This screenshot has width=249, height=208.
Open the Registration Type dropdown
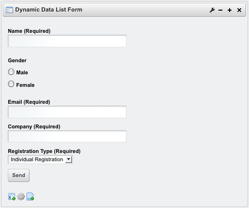pos(40,159)
